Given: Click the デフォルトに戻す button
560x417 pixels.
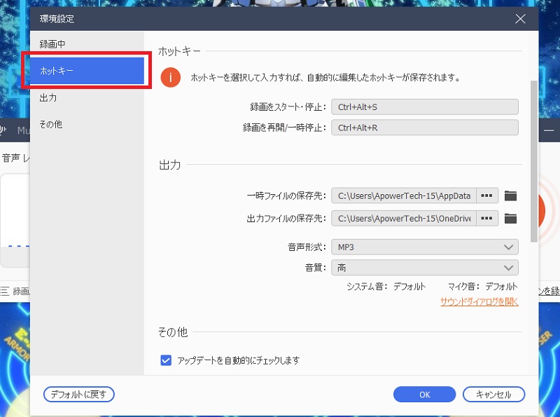Looking at the screenshot, I should (79, 395).
